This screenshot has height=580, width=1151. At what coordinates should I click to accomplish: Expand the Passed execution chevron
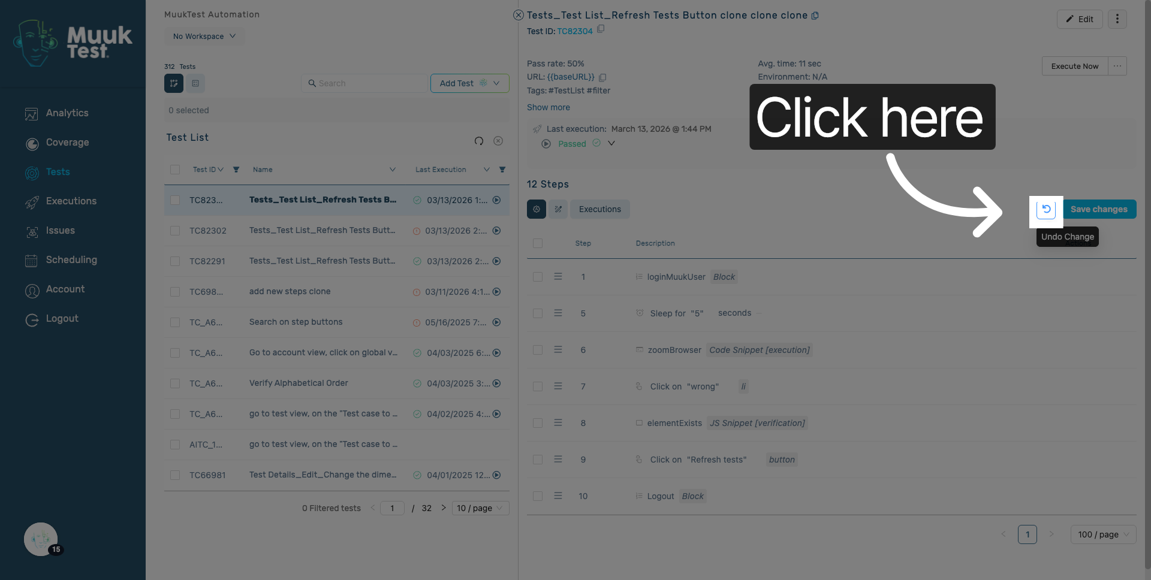pos(611,143)
